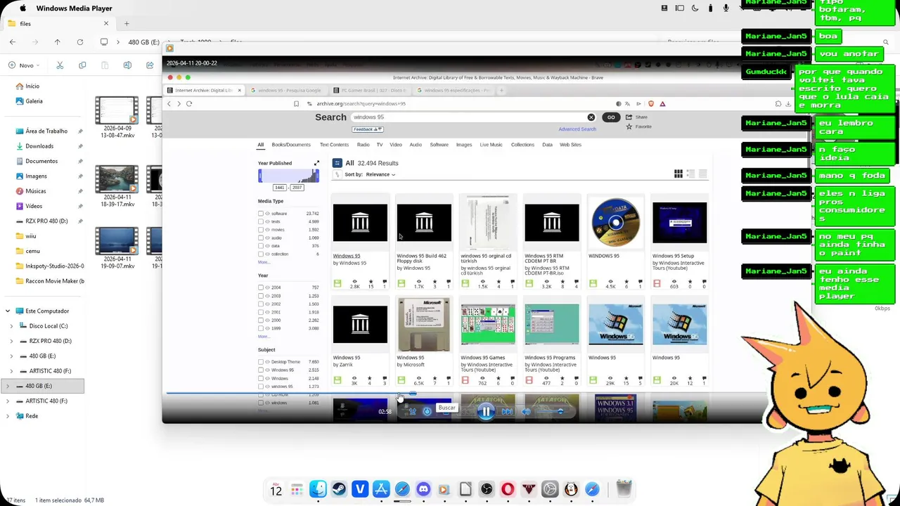Switch to the Books/Documents tab
This screenshot has width=900, height=506.
pyautogui.click(x=291, y=145)
